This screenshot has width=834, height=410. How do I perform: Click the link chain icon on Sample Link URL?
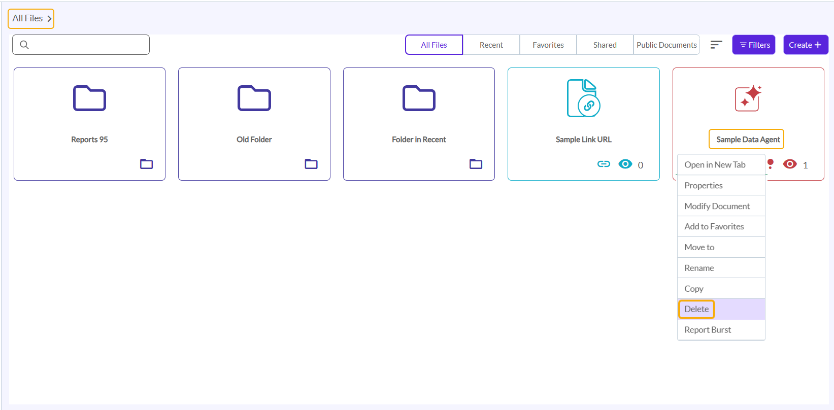tap(604, 164)
